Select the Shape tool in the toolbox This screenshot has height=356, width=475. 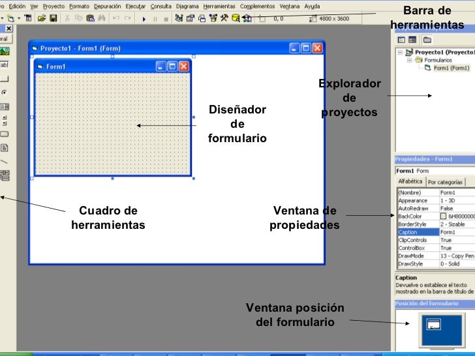coord(4,134)
